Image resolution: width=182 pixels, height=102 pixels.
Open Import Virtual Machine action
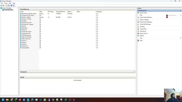pos(146,17)
